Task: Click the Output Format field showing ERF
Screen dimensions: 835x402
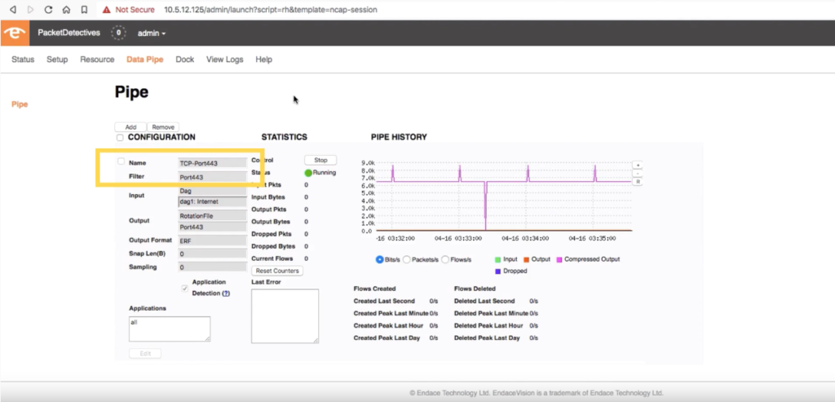Action: coord(212,241)
